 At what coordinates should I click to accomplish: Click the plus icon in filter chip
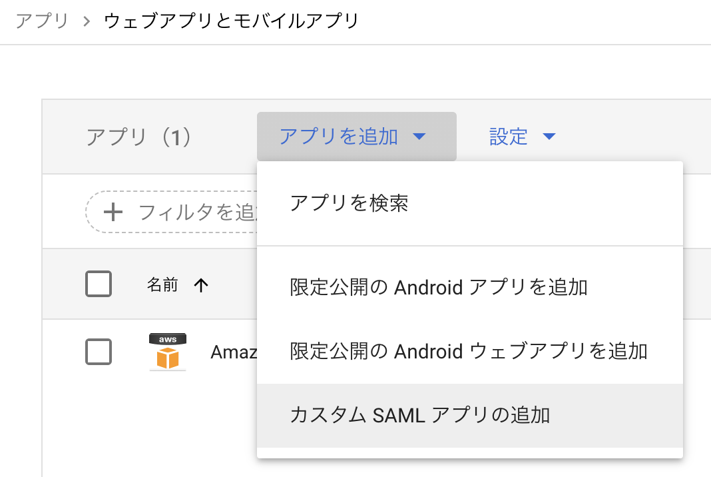click(113, 213)
